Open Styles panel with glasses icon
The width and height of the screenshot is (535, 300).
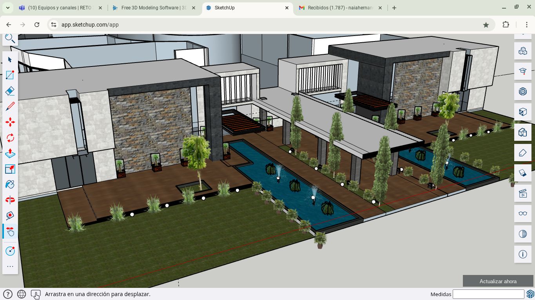[x=522, y=213]
